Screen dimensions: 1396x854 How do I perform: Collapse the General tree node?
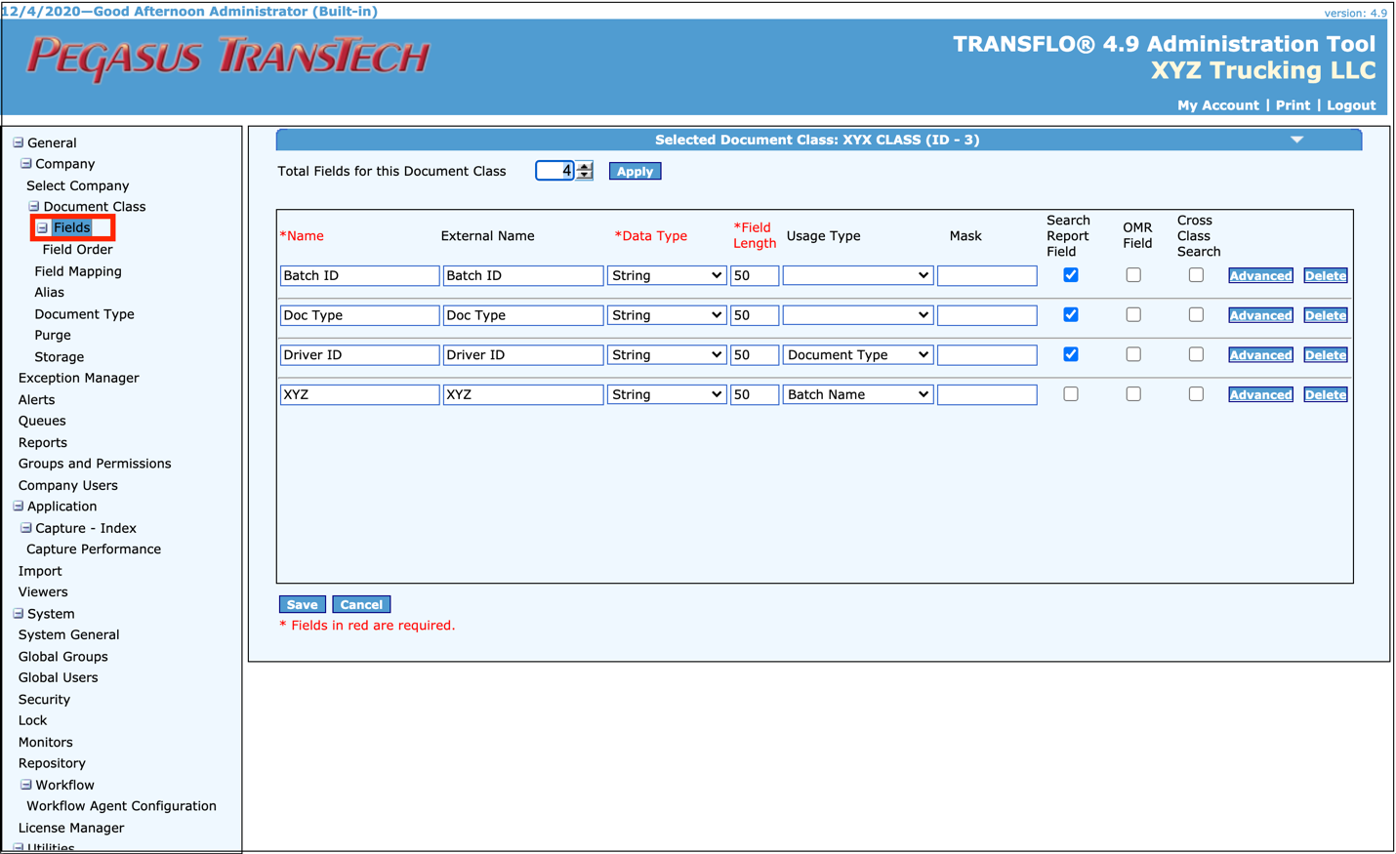[x=18, y=142]
